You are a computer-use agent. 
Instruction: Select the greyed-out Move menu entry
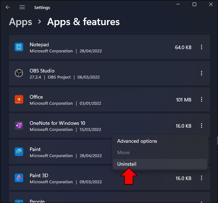click(x=160, y=152)
